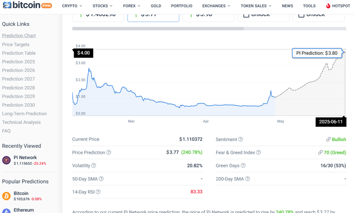Image resolution: width=354 pixels, height=213 pixels.
Task: Click the Pi Network coin icon
Action: [6, 160]
